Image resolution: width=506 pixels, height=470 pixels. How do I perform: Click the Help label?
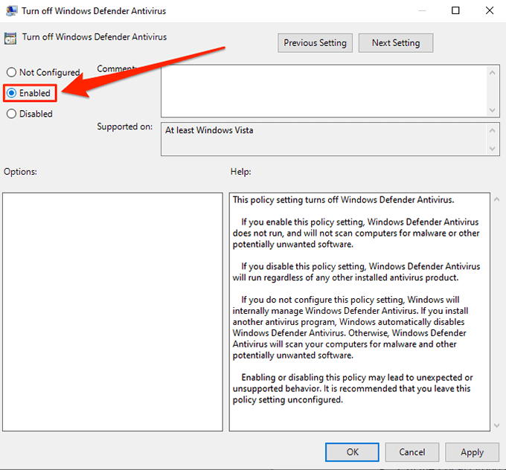[241, 172]
